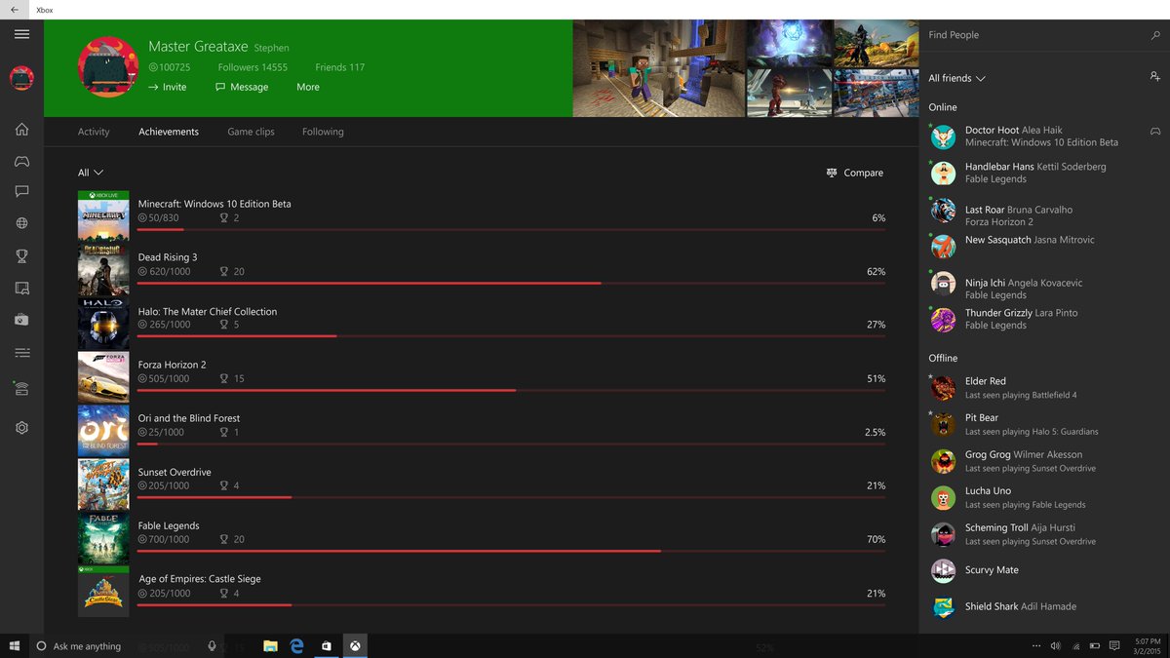Open the More menu on profile
The width and height of the screenshot is (1170, 658).
(308, 87)
